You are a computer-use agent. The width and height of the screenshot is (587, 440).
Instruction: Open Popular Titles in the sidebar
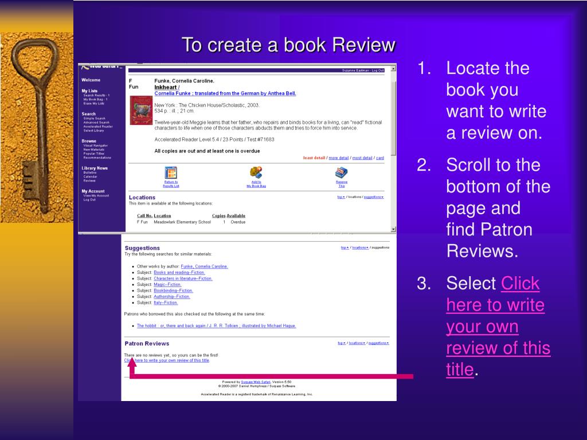pos(94,154)
